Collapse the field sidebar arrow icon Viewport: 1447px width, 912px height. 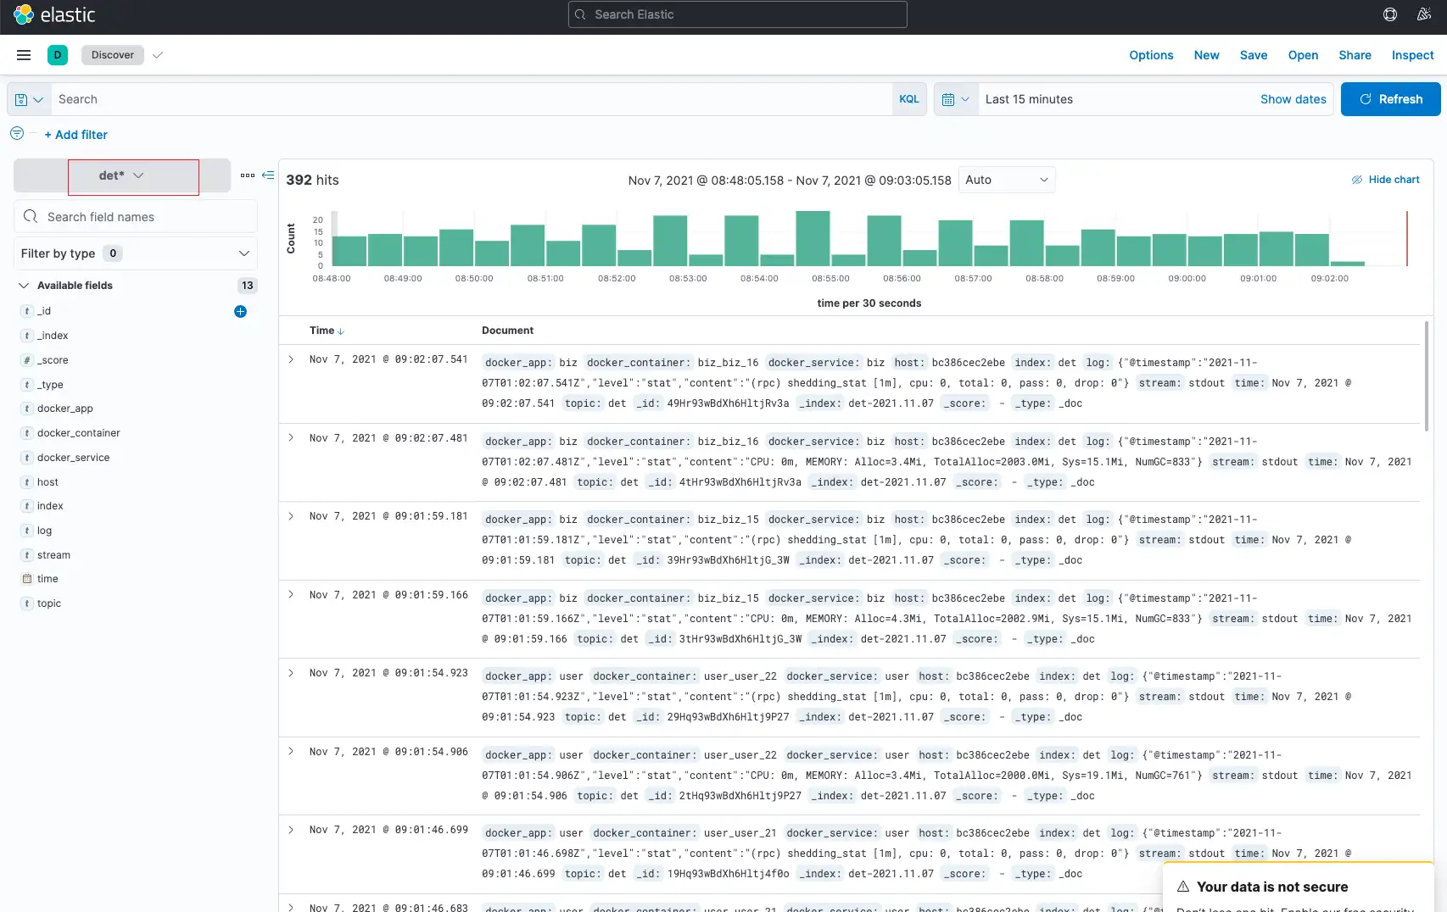(x=268, y=175)
